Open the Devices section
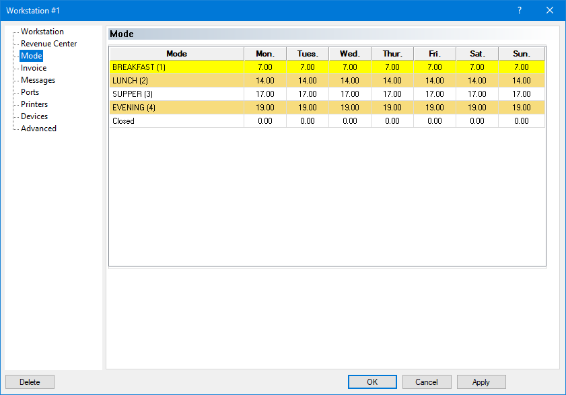 (x=34, y=116)
